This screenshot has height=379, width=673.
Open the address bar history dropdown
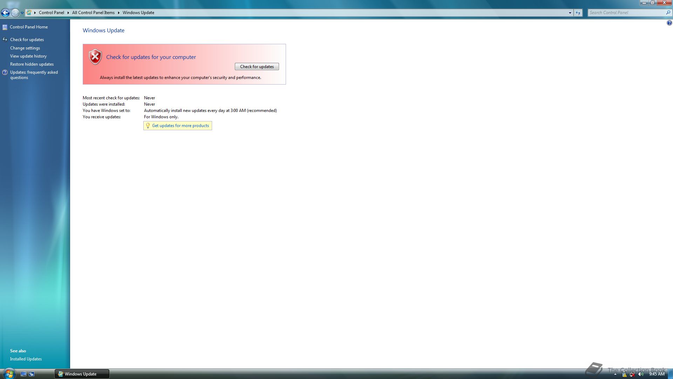[x=570, y=13]
